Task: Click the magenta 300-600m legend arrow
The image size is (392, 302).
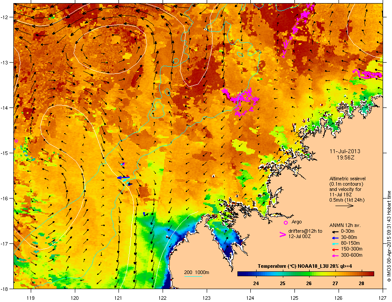Action: click(335, 255)
